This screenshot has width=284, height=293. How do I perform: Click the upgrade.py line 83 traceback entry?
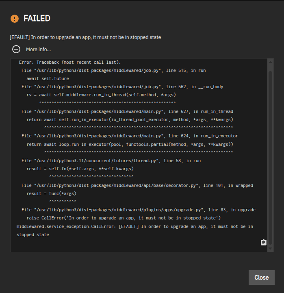[x=138, y=210]
